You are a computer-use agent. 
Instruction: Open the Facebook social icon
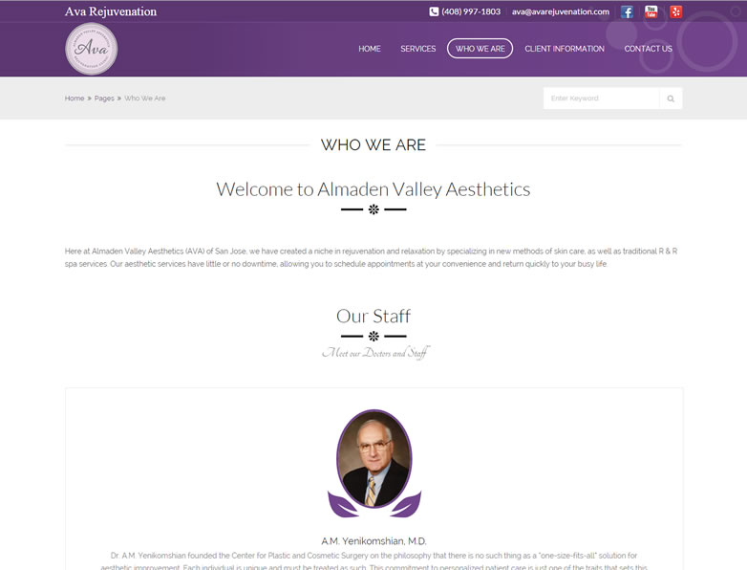[x=627, y=11]
